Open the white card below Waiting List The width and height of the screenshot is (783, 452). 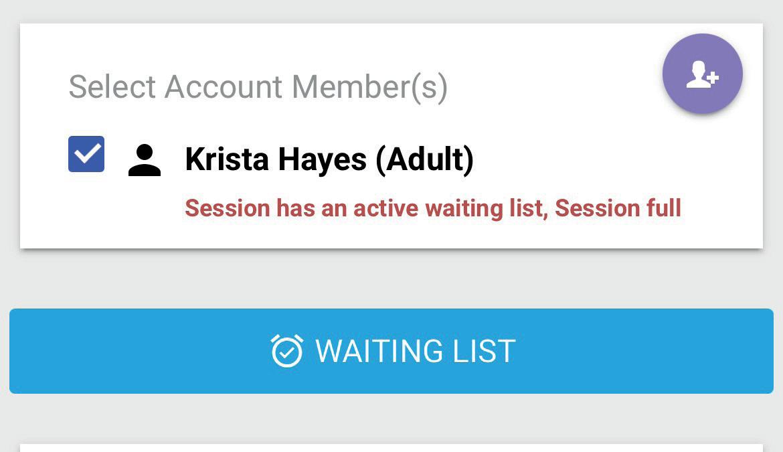(x=391, y=448)
